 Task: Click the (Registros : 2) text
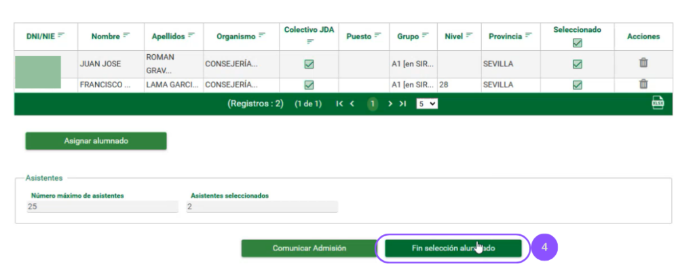click(255, 104)
